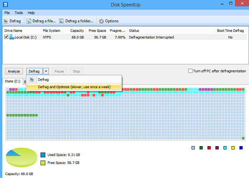Click the disk usage pie chart
Viewport: 249px width, 178px height.
coord(22,157)
